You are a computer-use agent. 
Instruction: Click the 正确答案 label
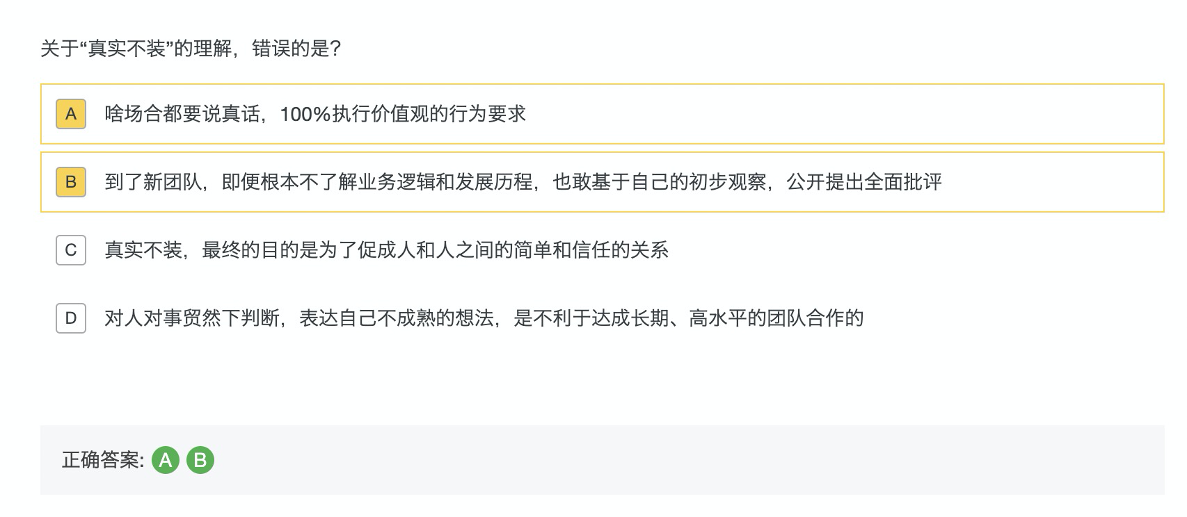pos(103,460)
